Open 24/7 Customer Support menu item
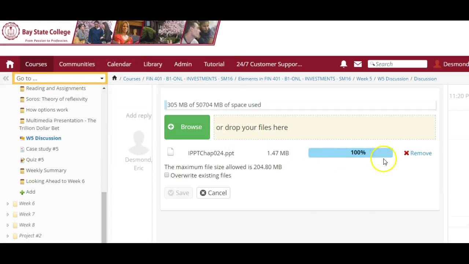469x264 pixels. [x=269, y=64]
